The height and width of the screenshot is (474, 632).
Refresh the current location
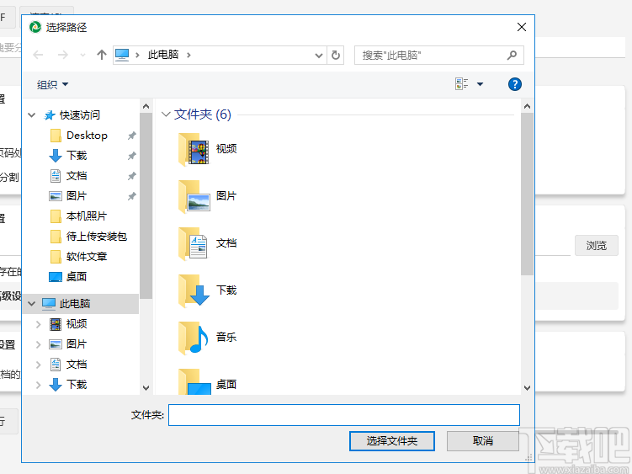335,55
